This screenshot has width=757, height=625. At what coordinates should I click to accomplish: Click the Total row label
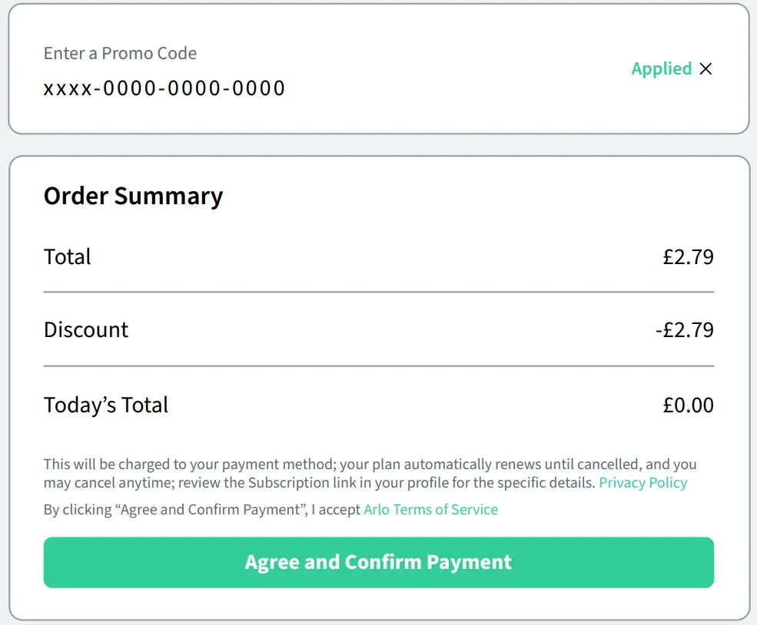68,256
